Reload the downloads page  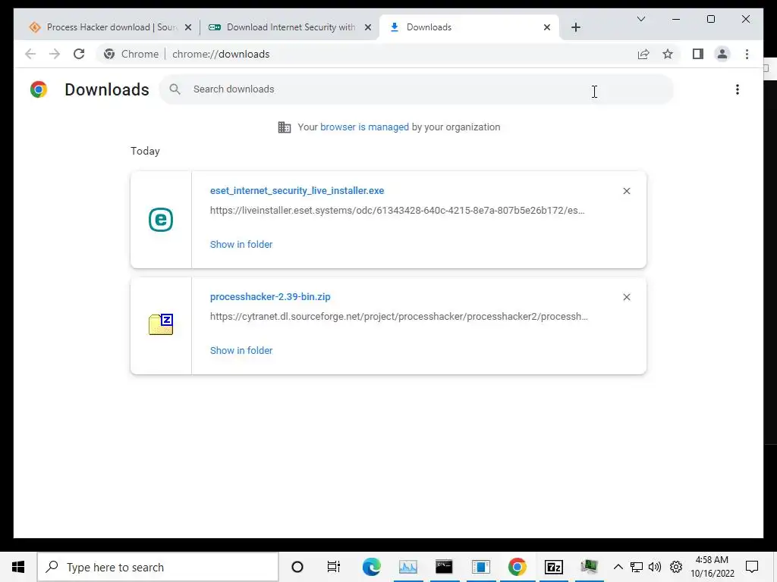(x=79, y=54)
